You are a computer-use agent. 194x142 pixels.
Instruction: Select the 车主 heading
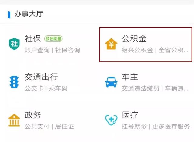[x=130, y=77]
